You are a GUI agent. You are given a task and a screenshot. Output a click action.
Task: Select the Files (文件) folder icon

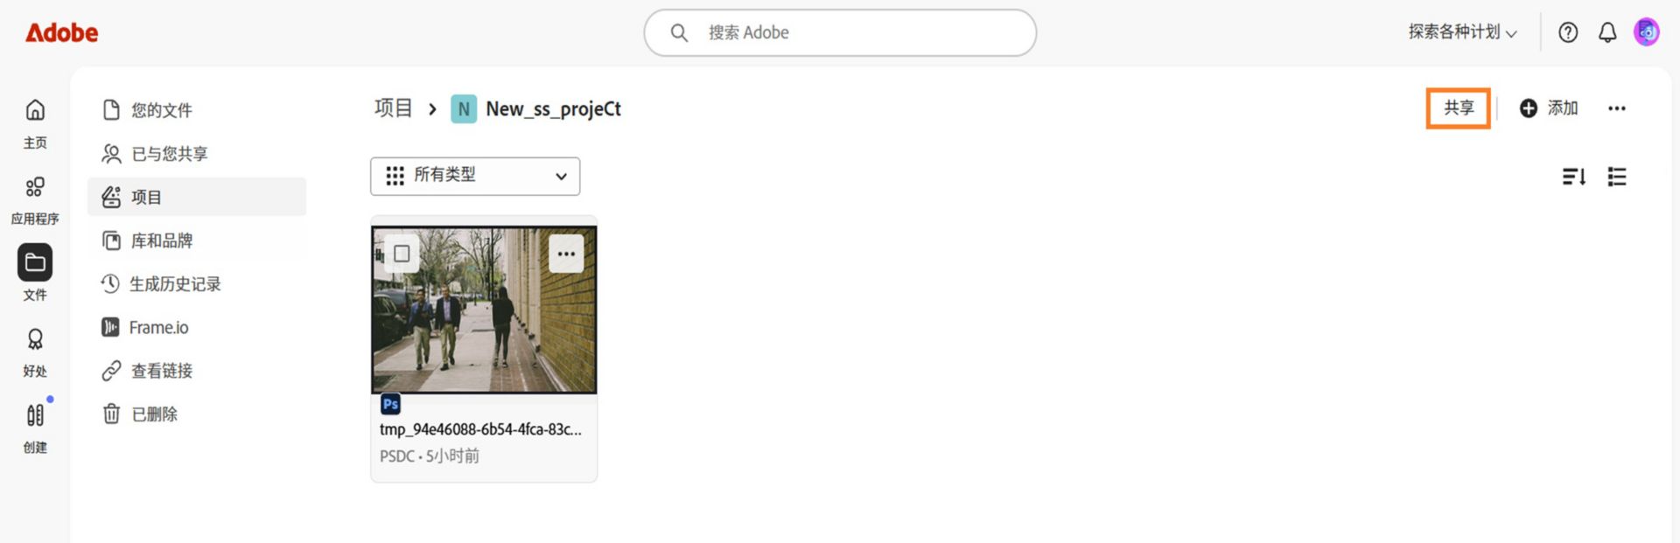click(x=35, y=262)
